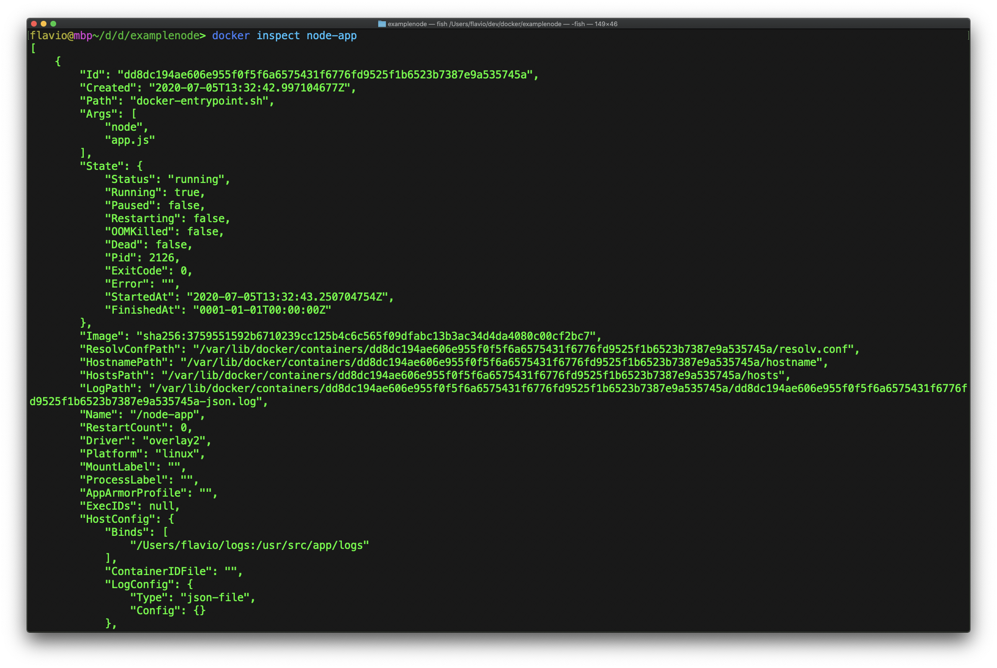Click the green zoom window button
This screenshot has width=997, height=668.
[x=53, y=24]
